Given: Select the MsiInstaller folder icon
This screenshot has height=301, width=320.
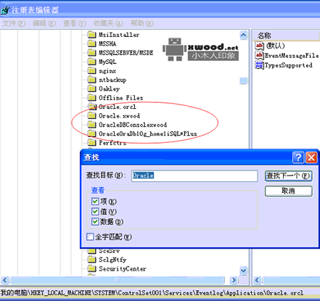Looking at the screenshot, I should [x=91, y=35].
